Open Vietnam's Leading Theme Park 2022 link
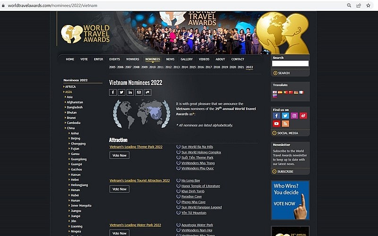378x236 pixels. pos(136,147)
